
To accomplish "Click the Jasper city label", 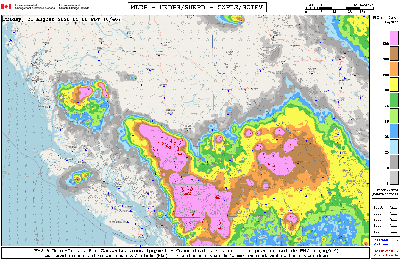I will point(256,88).
